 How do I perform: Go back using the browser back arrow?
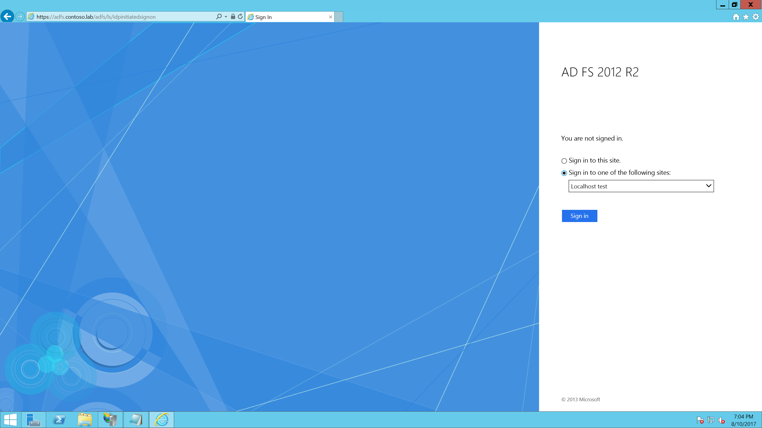click(7, 16)
